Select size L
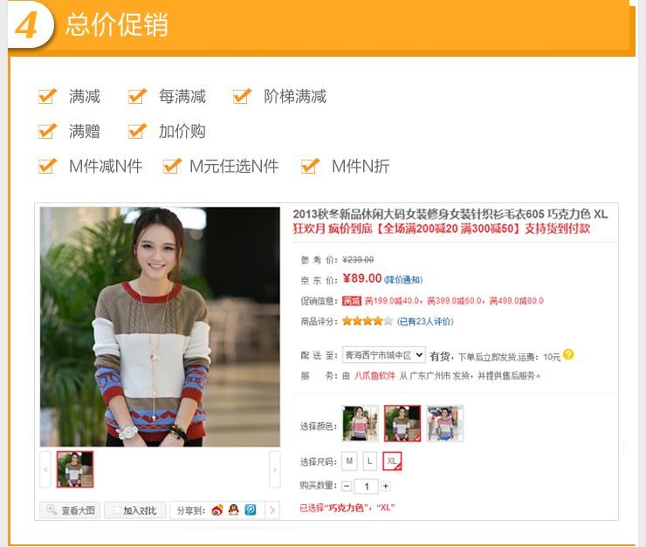Image resolution: width=646 pixels, height=547 pixels. point(370,461)
